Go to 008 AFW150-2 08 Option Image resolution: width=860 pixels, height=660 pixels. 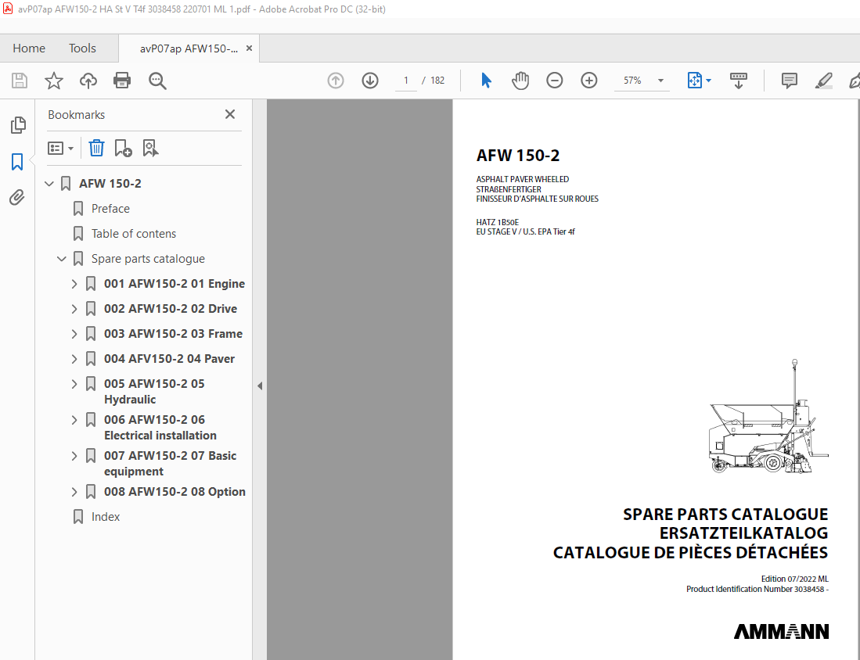(175, 492)
